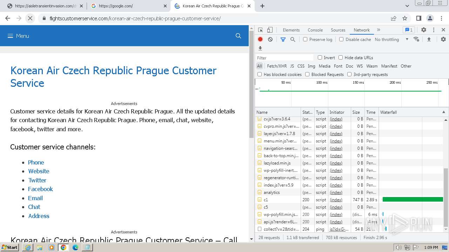Open the site search magnifier icon

238,36
